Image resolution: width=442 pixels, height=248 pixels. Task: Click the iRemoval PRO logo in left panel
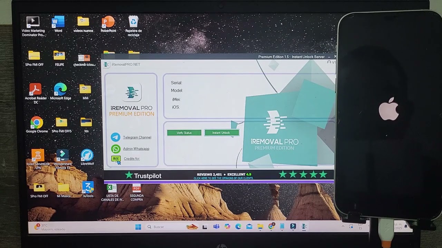132,92
